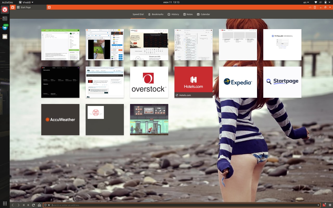The image size is (333, 208).
Task: Open the Introduction to Computer Science course dial
Action: click(x=105, y=82)
